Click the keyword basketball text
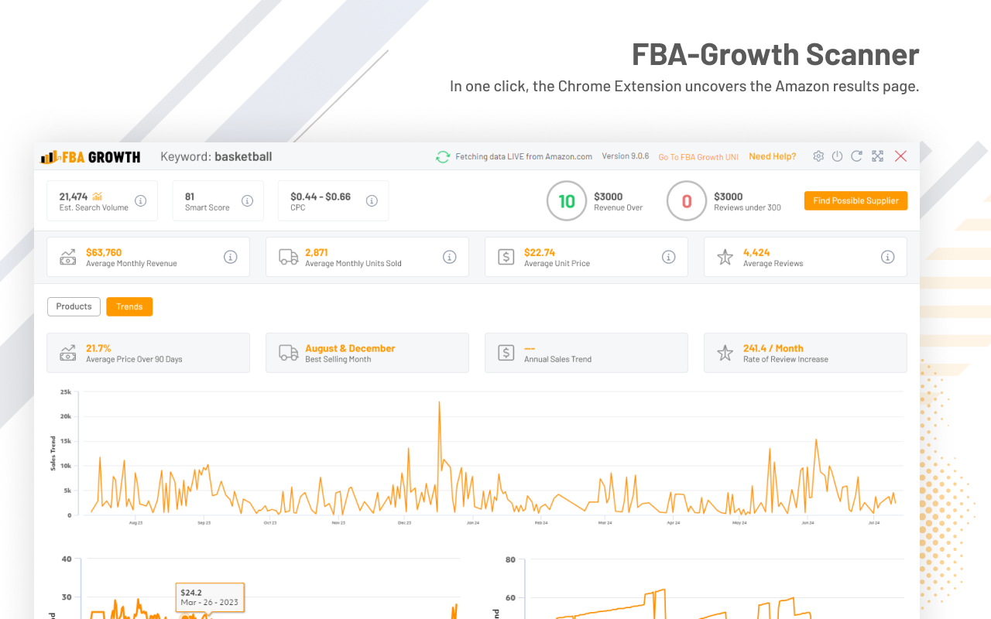The image size is (991, 619). 243,156
